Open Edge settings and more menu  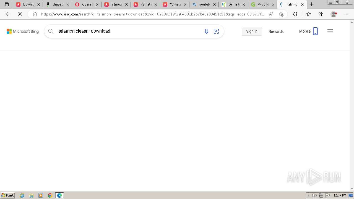(x=346, y=14)
